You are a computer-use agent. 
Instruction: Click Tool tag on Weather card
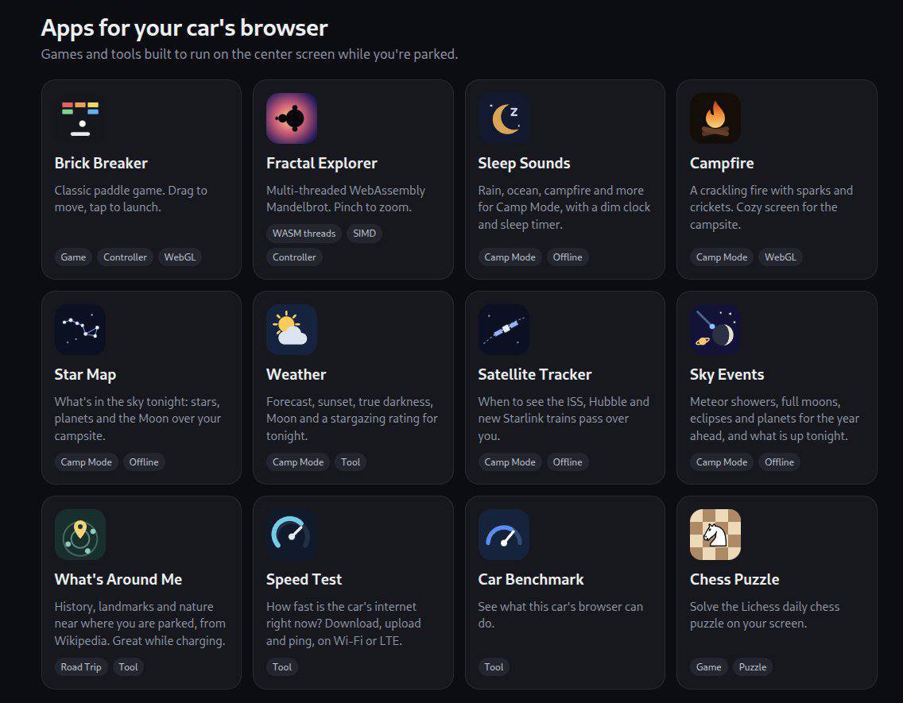(x=350, y=462)
